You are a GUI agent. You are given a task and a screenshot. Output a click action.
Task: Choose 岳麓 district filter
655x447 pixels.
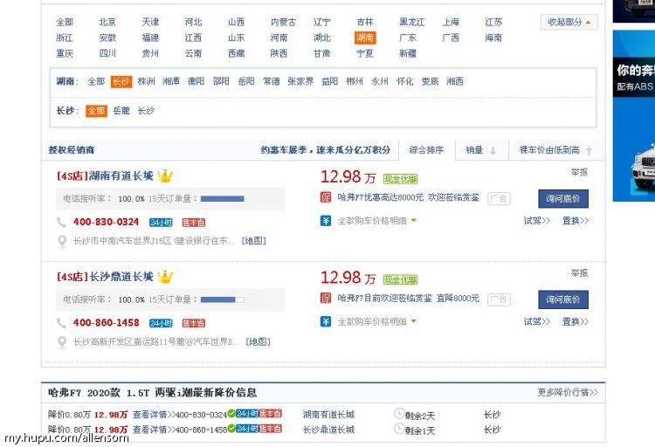[121, 111]
